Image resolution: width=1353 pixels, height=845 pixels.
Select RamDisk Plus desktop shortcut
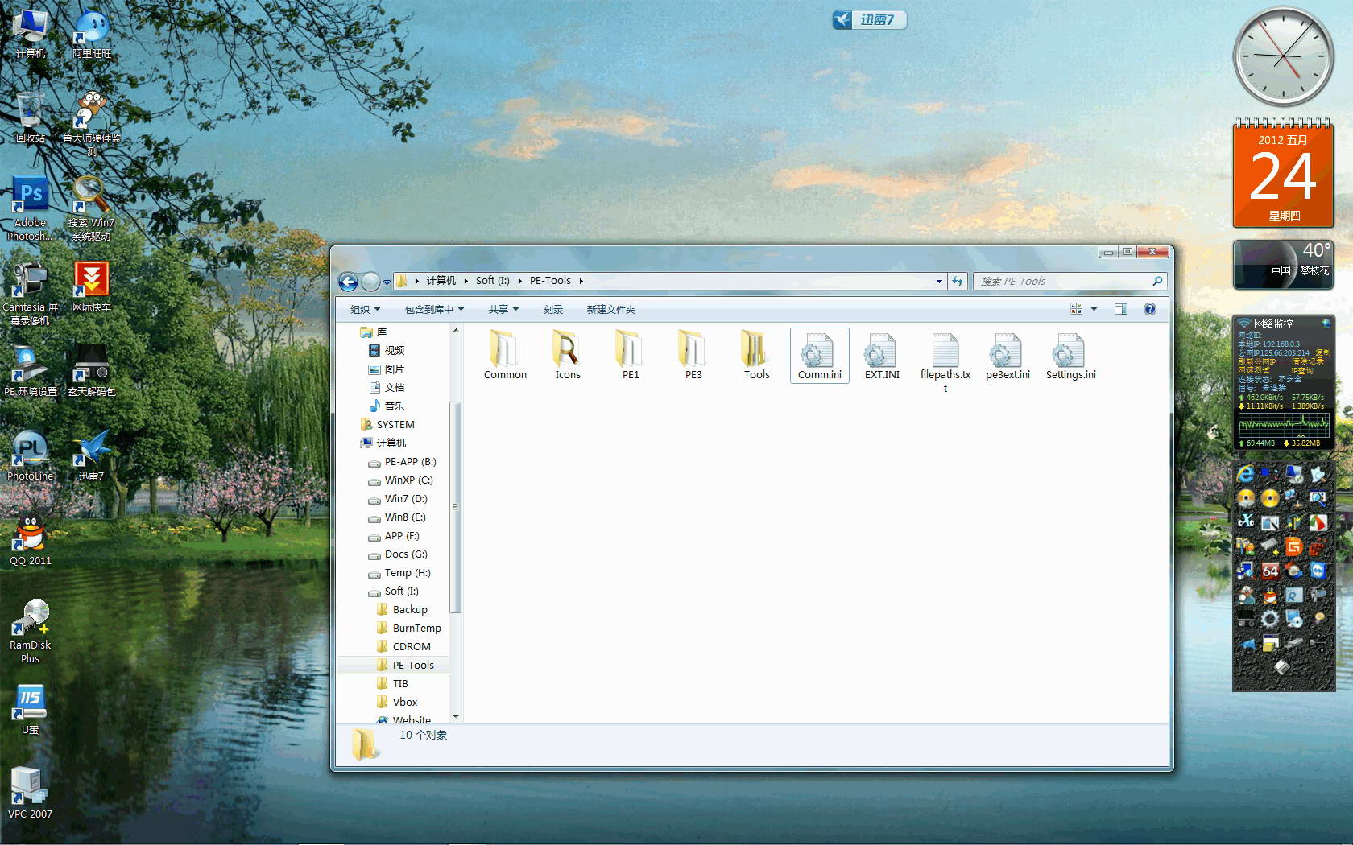click(30, 631)
